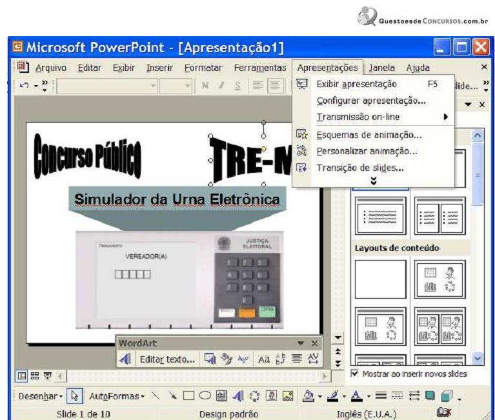Screen dimensions: 495x420
Task: Choose Personalizar animação... entry
Action: pyautogui.click(x=374, y=152)
